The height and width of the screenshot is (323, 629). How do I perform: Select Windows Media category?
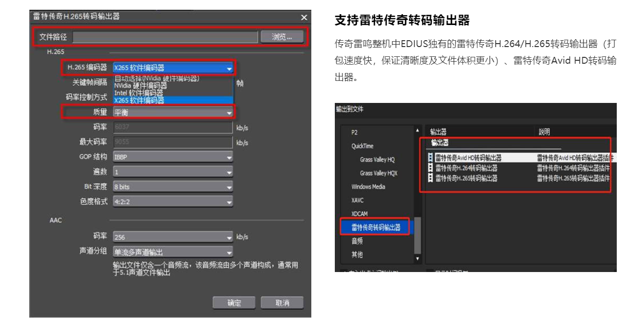coord(368,187)
